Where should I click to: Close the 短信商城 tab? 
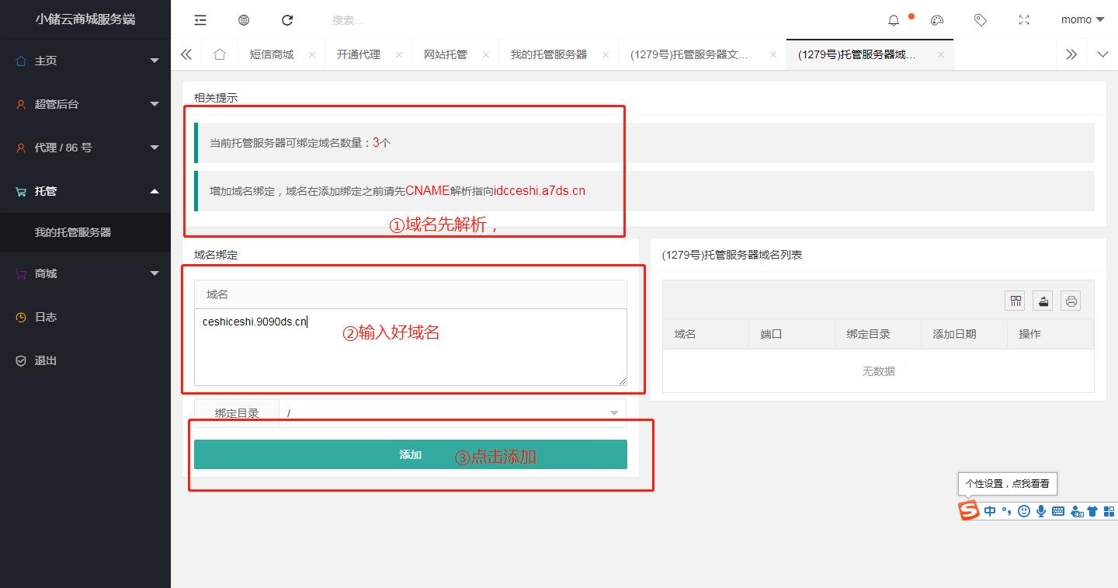312,54
